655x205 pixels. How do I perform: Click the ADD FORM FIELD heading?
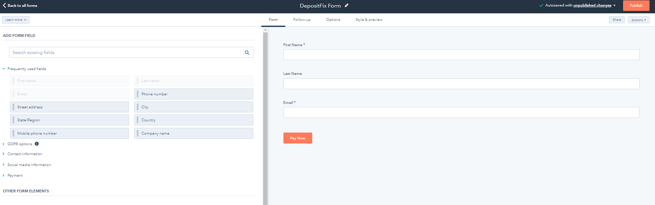19,36
